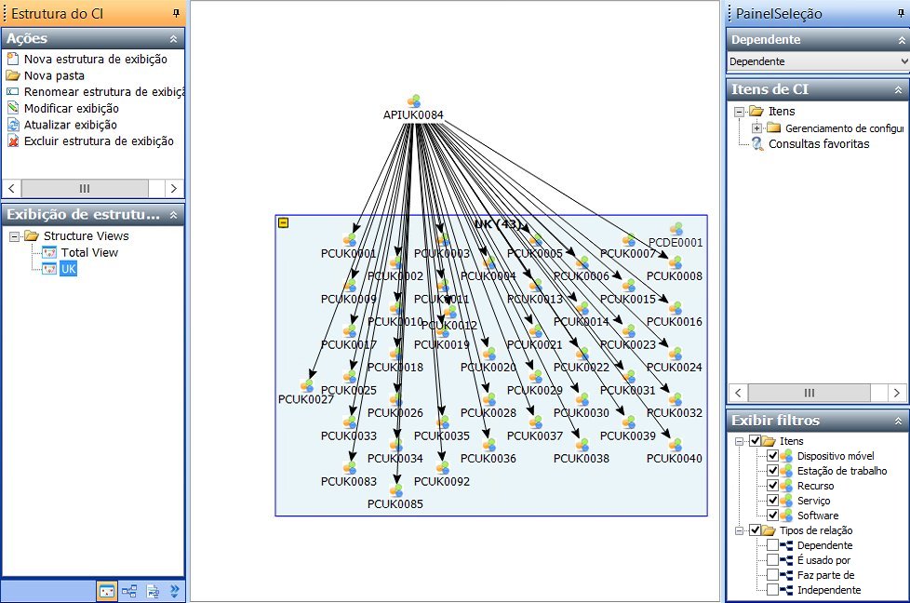Collapse the UK (43) group box
The width and height of the screenshot is (910, 603).
(283, 222)
